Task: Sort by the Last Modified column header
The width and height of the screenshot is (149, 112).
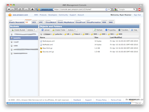Action: click(x=124, y=38)
